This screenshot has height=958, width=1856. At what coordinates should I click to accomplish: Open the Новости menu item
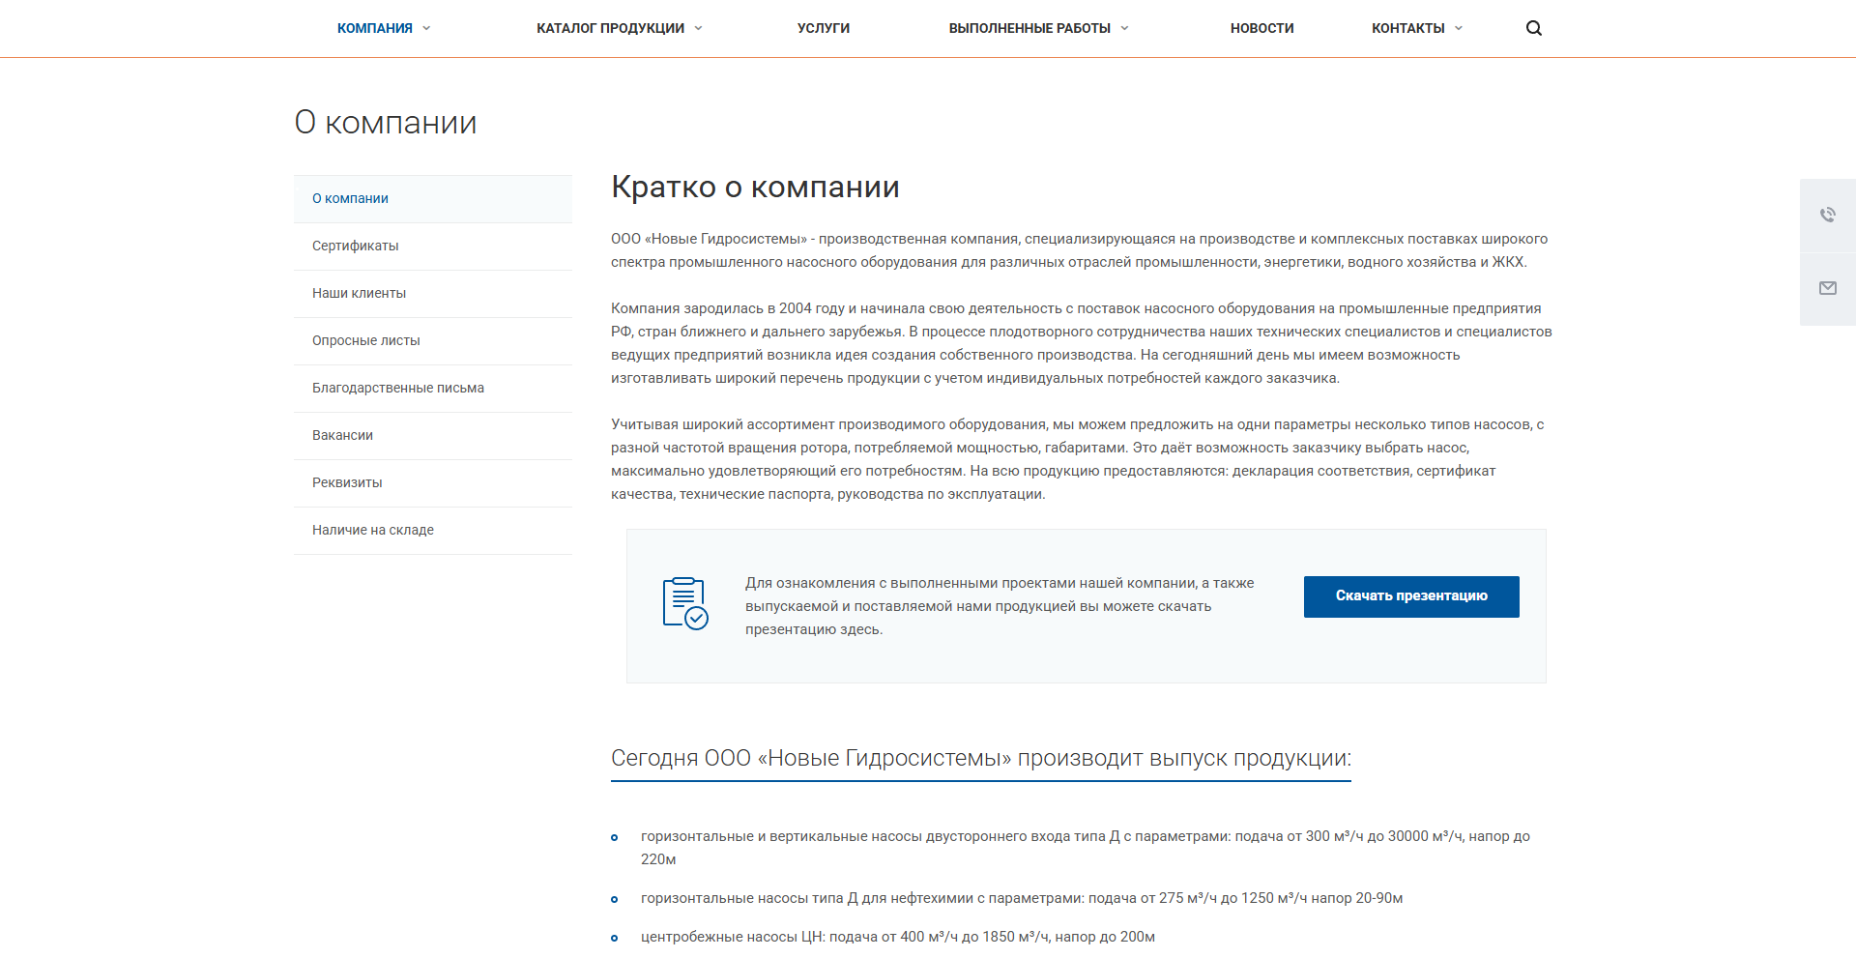[1261, 28]
